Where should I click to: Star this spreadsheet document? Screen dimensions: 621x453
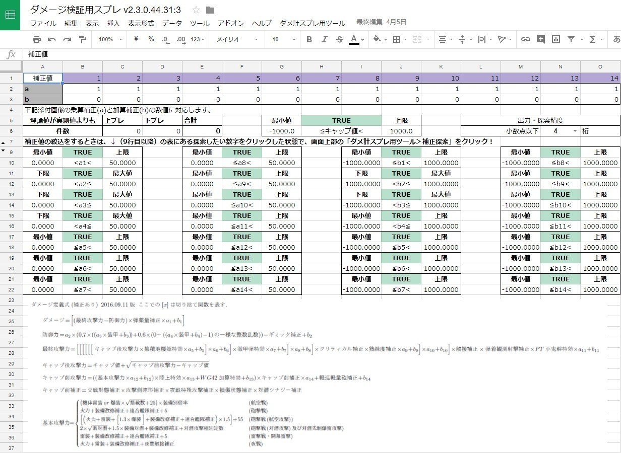pos(196,10)
